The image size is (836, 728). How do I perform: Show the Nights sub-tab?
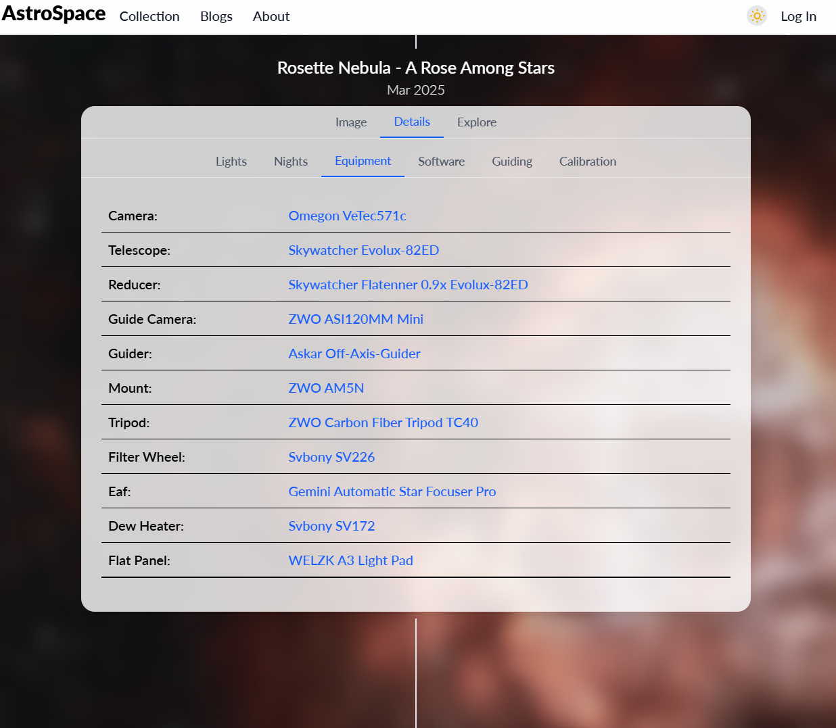tap(291, 162)
